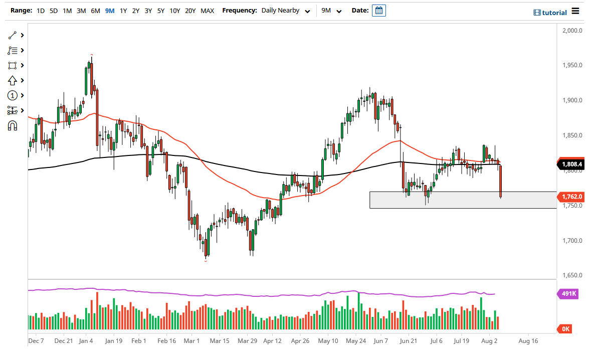Set range to 1D

click(41, 11)
